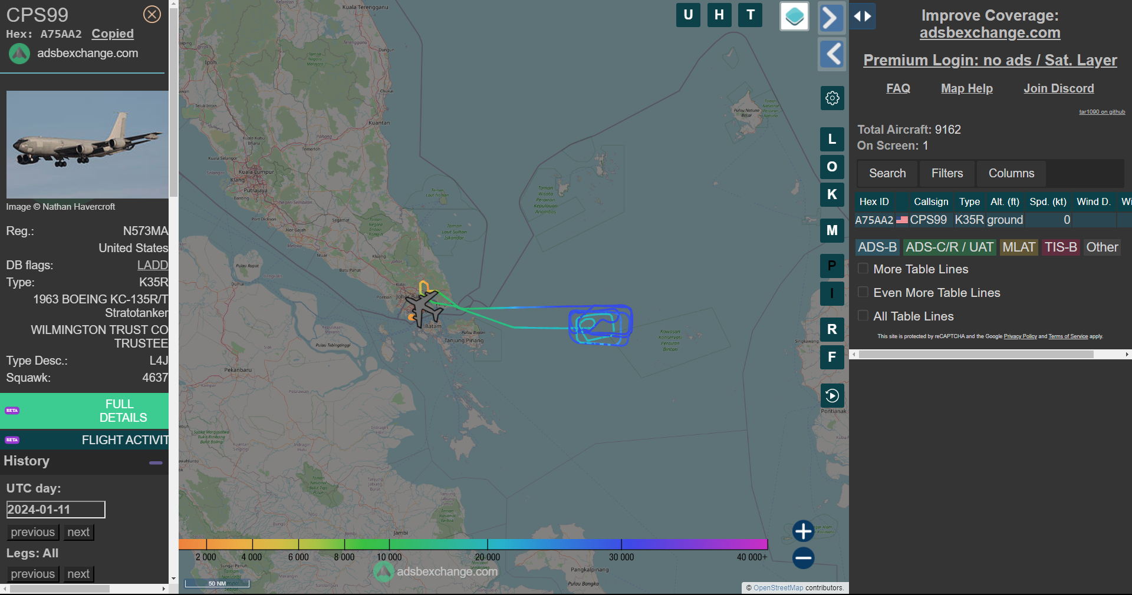Toggle sidebar width with double-arrow button
Screen dimensions: 1132x595
coord(863,16)
